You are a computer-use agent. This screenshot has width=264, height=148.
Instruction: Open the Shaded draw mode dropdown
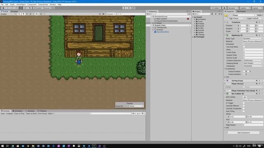coord(8,14)
